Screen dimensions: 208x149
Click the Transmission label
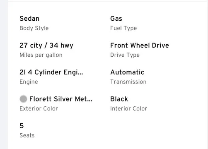[x=128, y=82]
